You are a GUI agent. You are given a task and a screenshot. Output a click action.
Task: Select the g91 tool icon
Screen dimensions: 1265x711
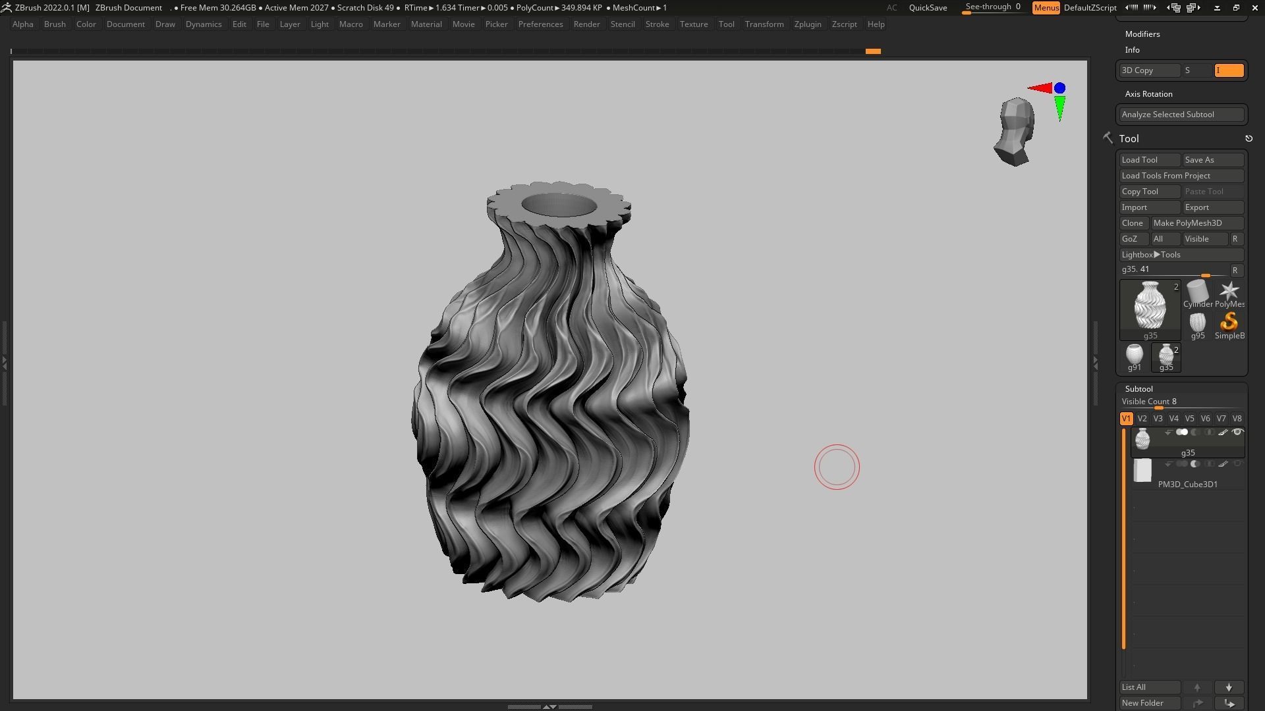pos(1134,357)
